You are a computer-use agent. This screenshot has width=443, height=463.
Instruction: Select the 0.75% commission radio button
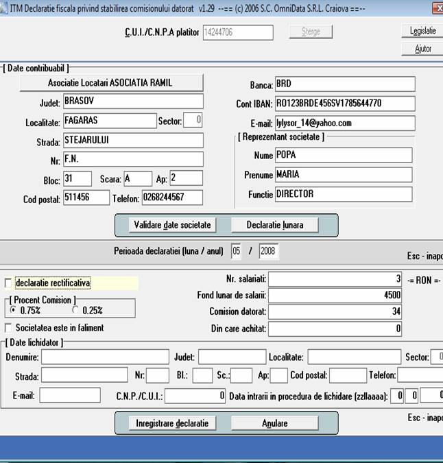tap(14, 310)
